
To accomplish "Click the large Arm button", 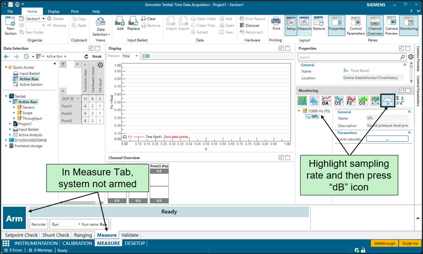I will 14,218.
